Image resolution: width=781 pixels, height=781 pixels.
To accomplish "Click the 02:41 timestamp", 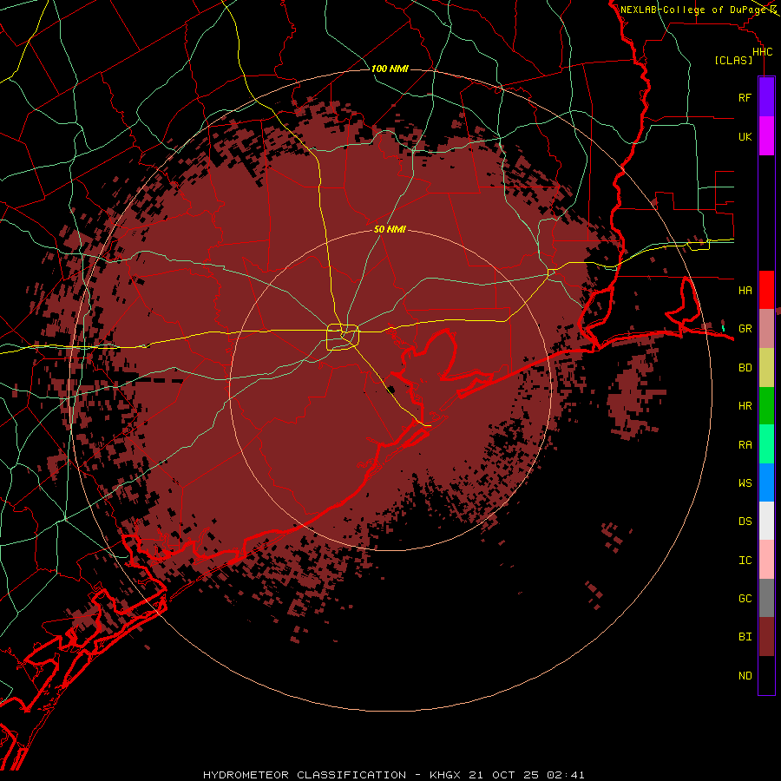I will tap(565, 775).
